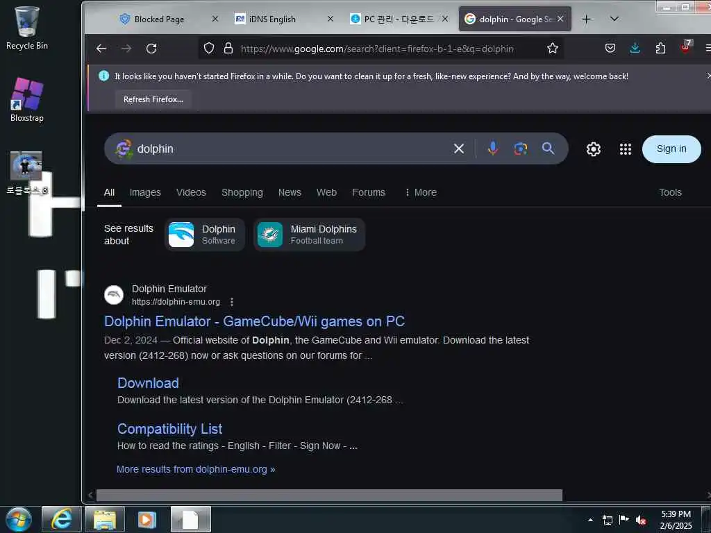Open the extensions puzzle icon
This screenshot has width=711, height=533.
(x=661, y=48)
